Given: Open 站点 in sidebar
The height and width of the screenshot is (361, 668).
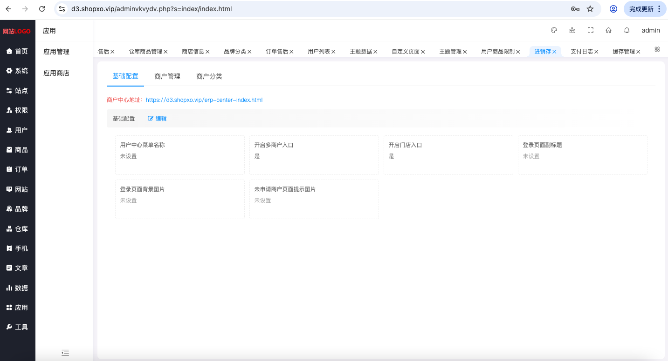Looking at the screenshot, I should click(x=18, y=91).
